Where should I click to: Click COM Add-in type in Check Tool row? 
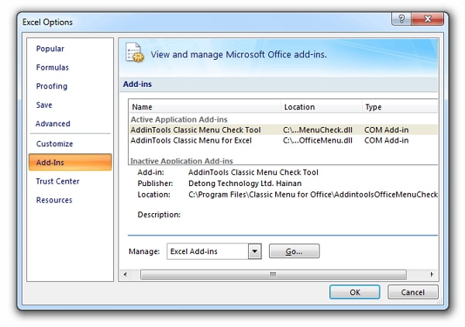(x=387, y=130)
